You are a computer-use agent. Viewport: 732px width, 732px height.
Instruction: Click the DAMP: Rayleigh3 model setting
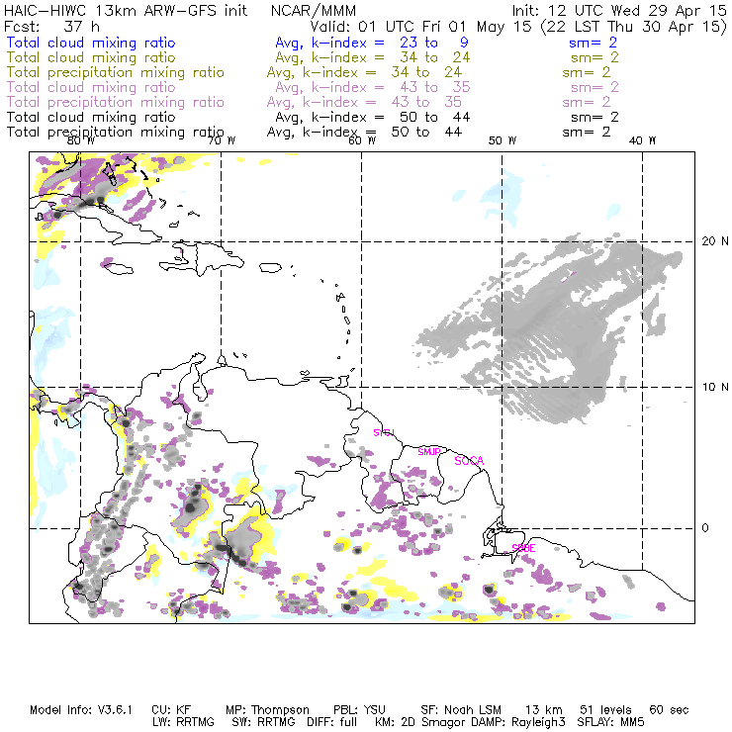click(518, 722)
